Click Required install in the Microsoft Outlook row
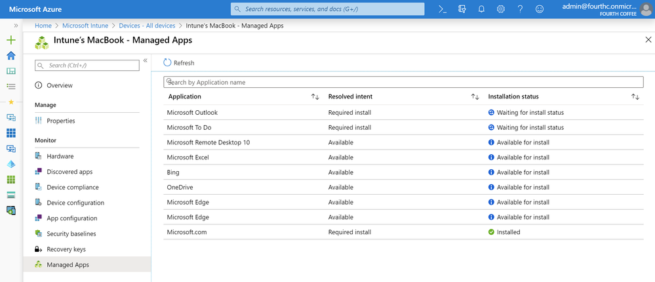The height and width of the screenshot is (282, 655). click(349, 112)
